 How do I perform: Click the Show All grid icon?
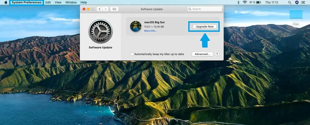114,9
